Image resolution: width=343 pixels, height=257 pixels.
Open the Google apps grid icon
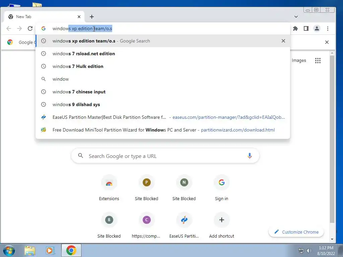click(318, 61)
